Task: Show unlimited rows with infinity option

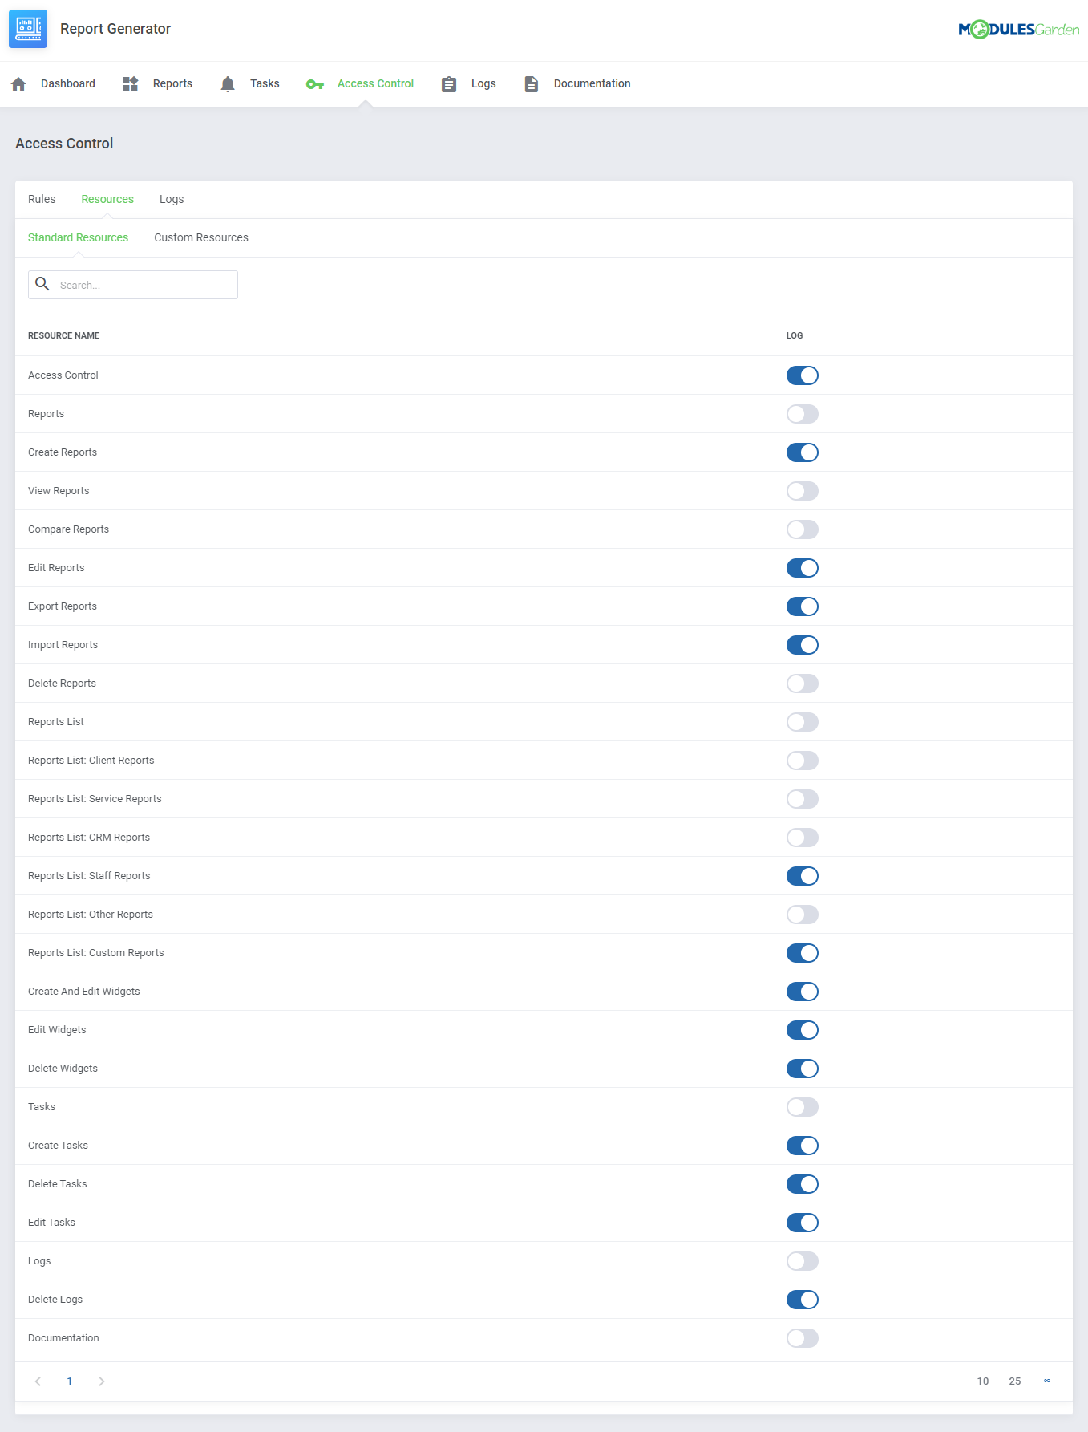Action: pyautogui.click(x=1046, y=1381)
